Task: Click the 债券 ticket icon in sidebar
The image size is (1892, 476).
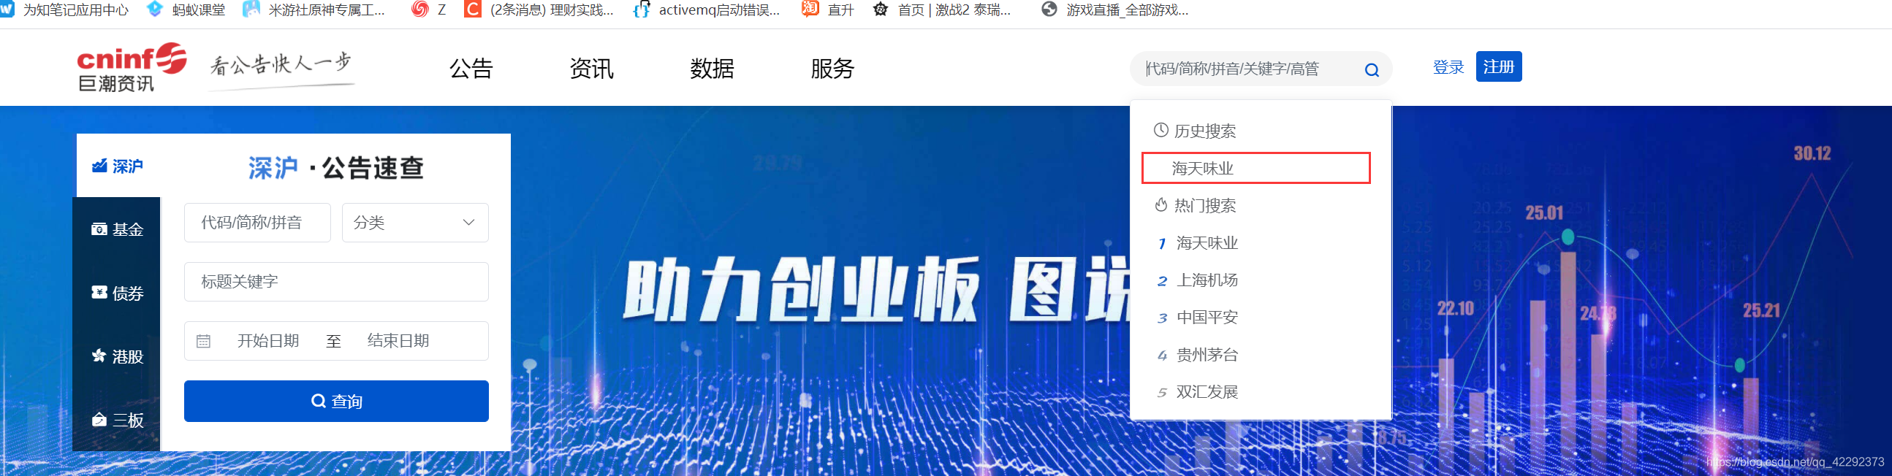Action: coord(99,292)
